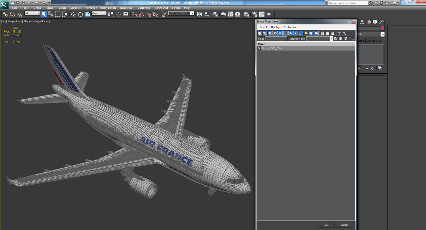Expand the InfoCenter search arrow
This screenshot has height=230, width=426.
(x=326, y=3)
